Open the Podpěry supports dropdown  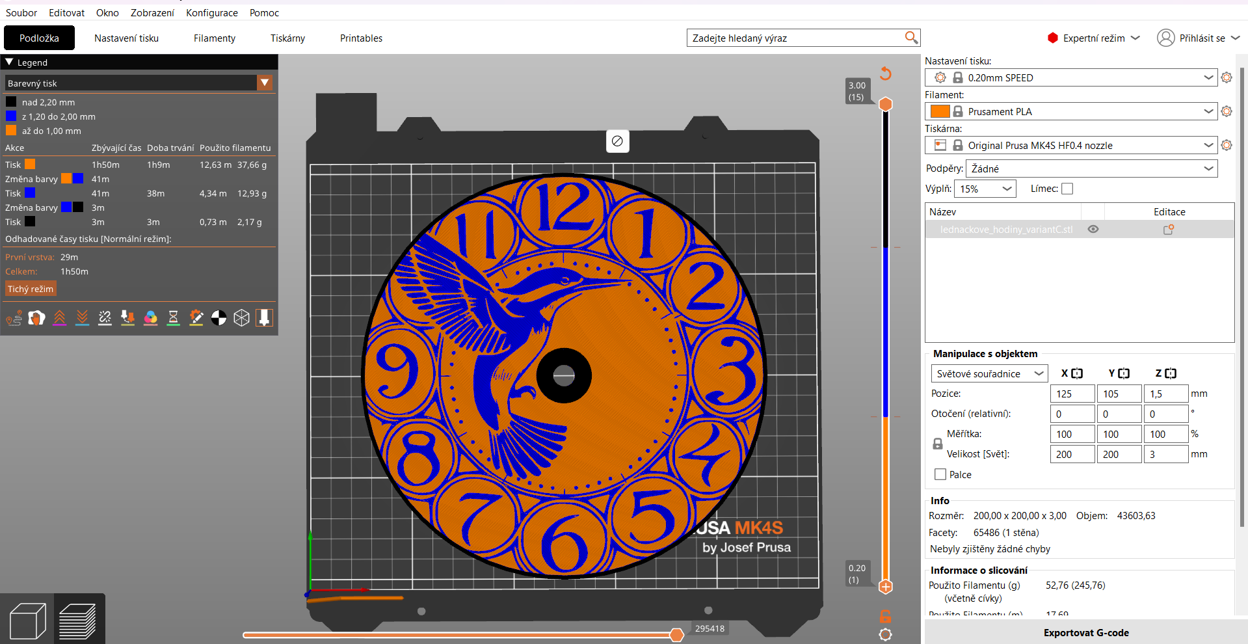click(x=1092, y=168)
